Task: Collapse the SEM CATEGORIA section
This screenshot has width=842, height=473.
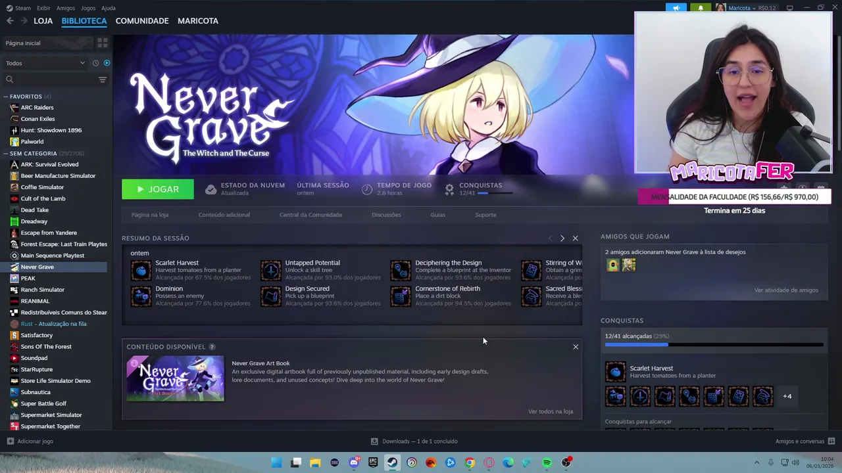Action: click(x=6, y=154)
